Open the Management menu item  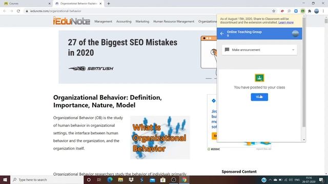click(x=103, y=21)
